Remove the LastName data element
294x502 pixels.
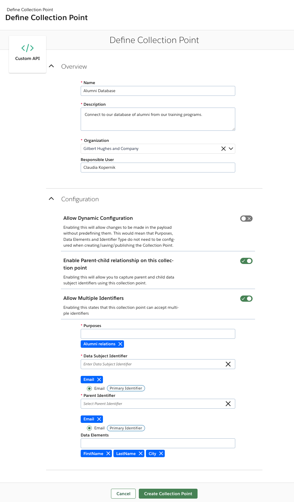tap(141, 453)
